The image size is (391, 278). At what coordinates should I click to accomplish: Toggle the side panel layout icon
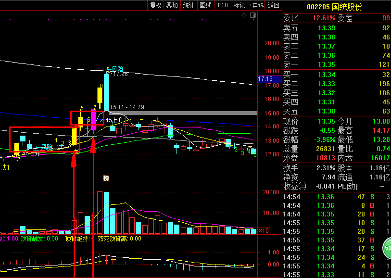pyautogui.click(x=253, y=15)
